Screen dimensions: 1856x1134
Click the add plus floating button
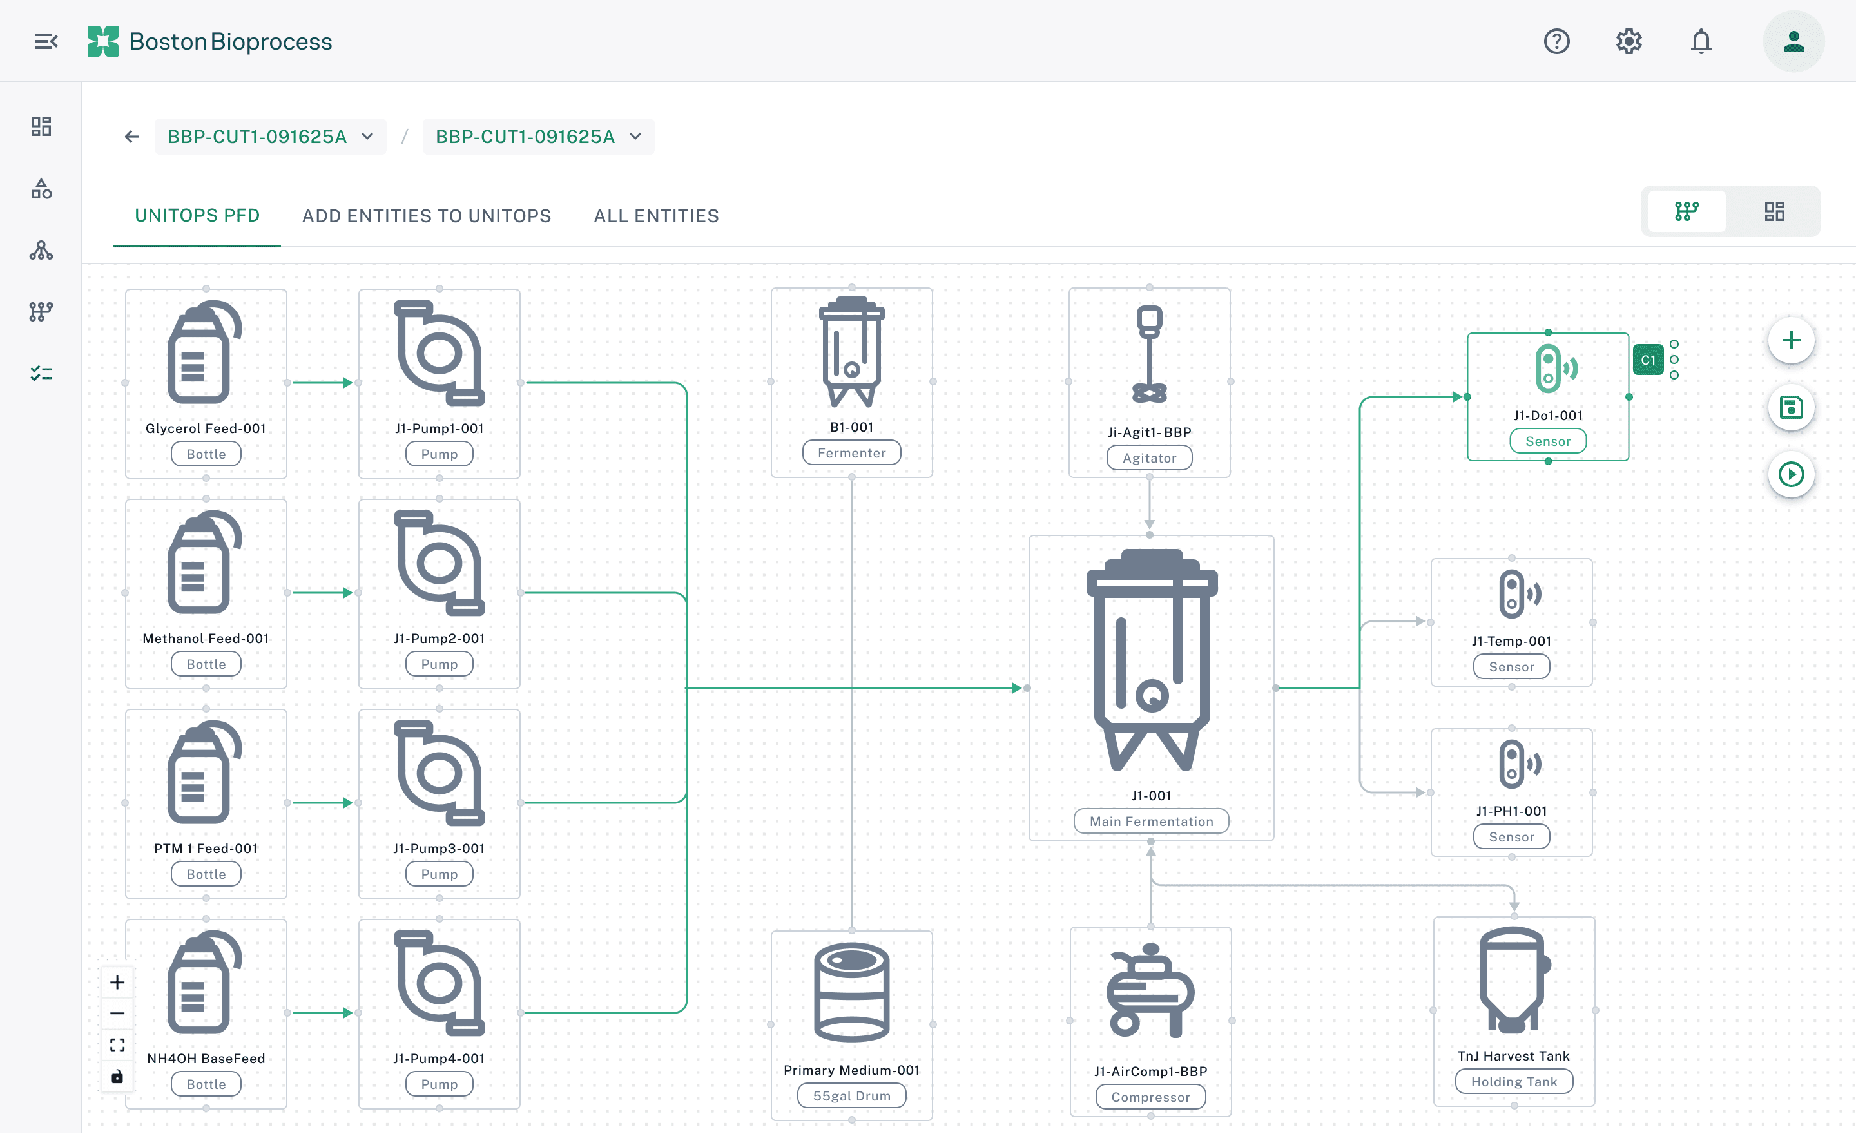coord(1790,340)
